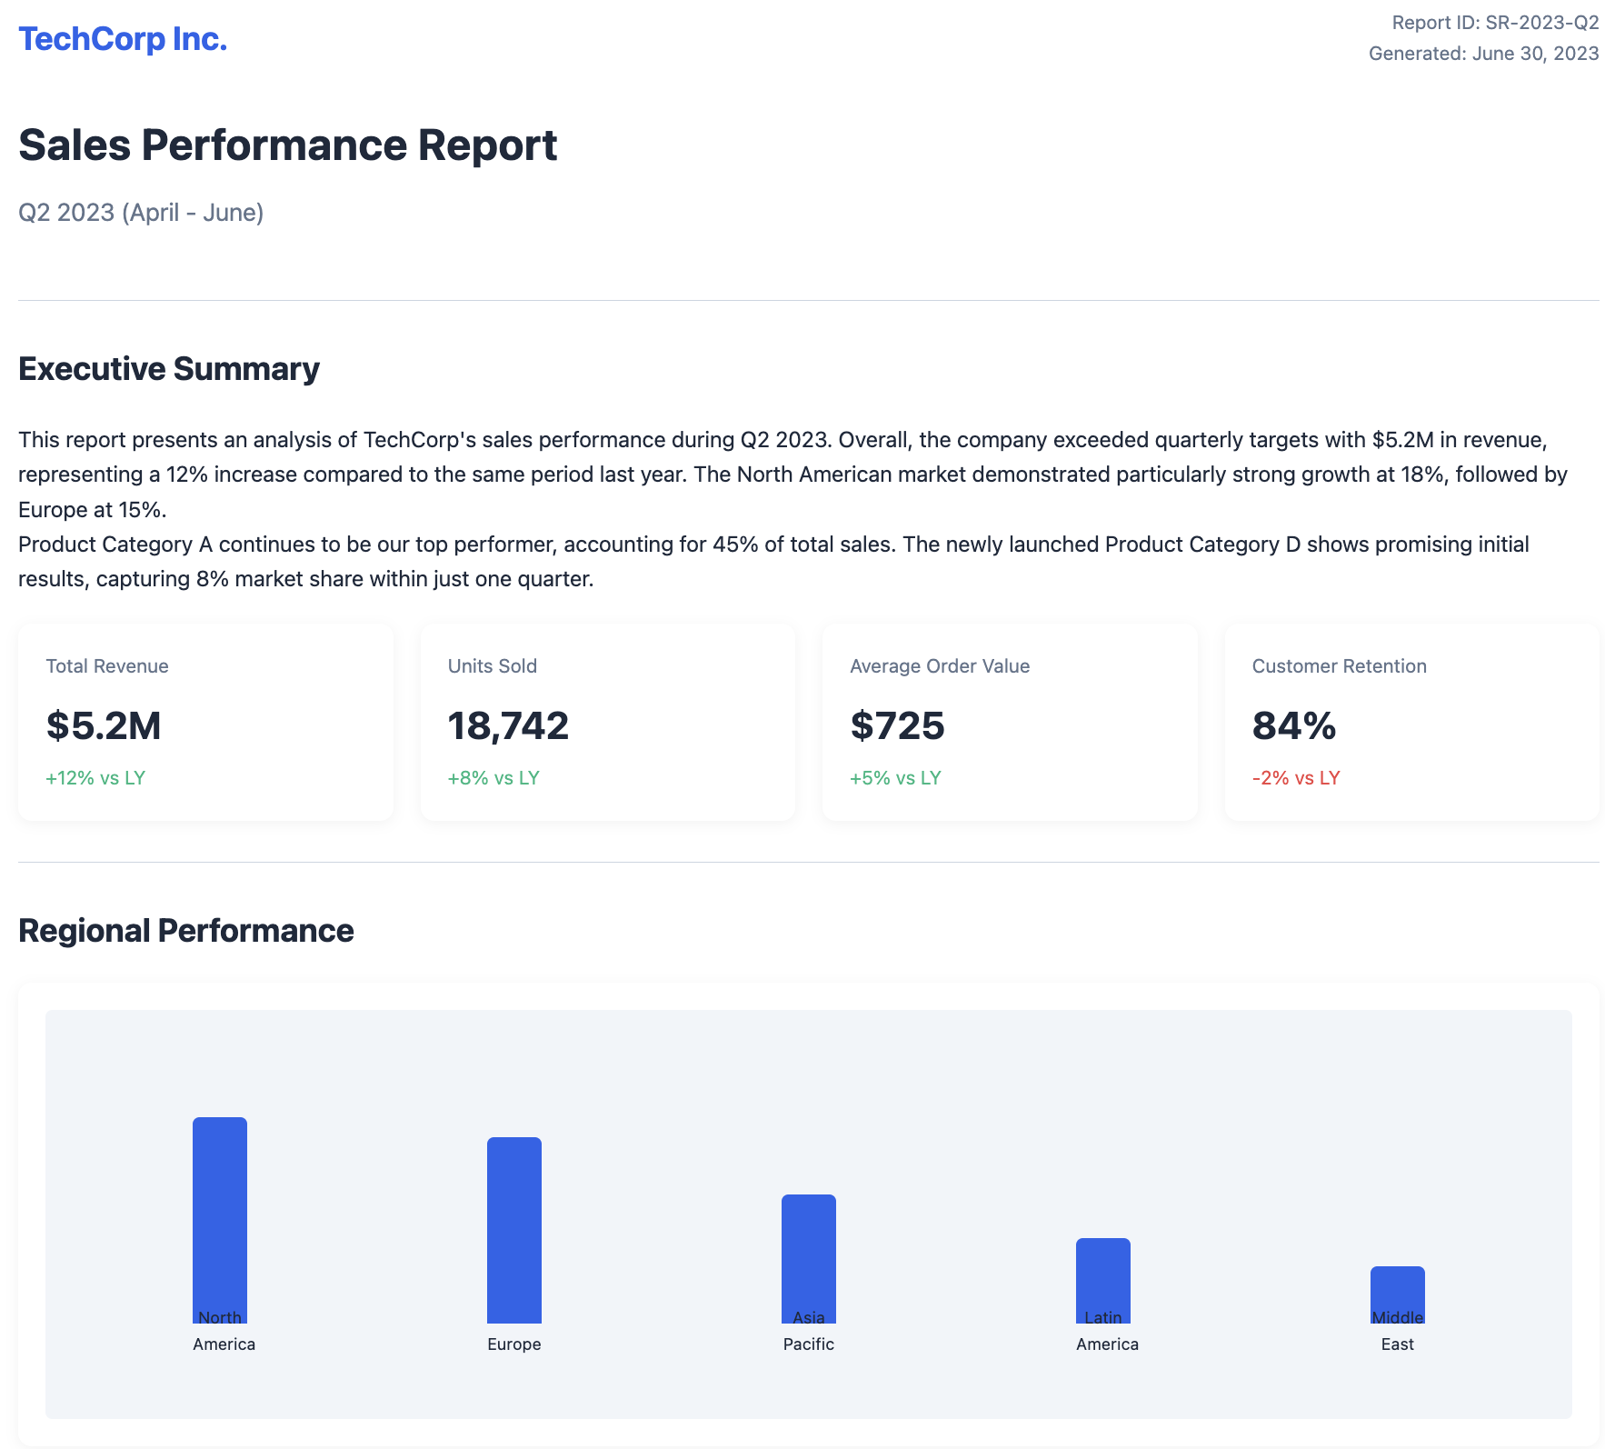
Task: Click the North America axis label
Action: point(222,1330)
